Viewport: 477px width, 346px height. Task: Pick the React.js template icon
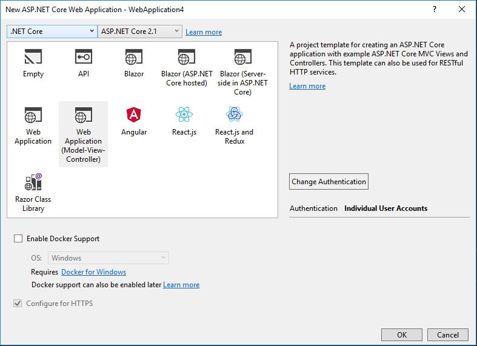[x=184, y=115]
